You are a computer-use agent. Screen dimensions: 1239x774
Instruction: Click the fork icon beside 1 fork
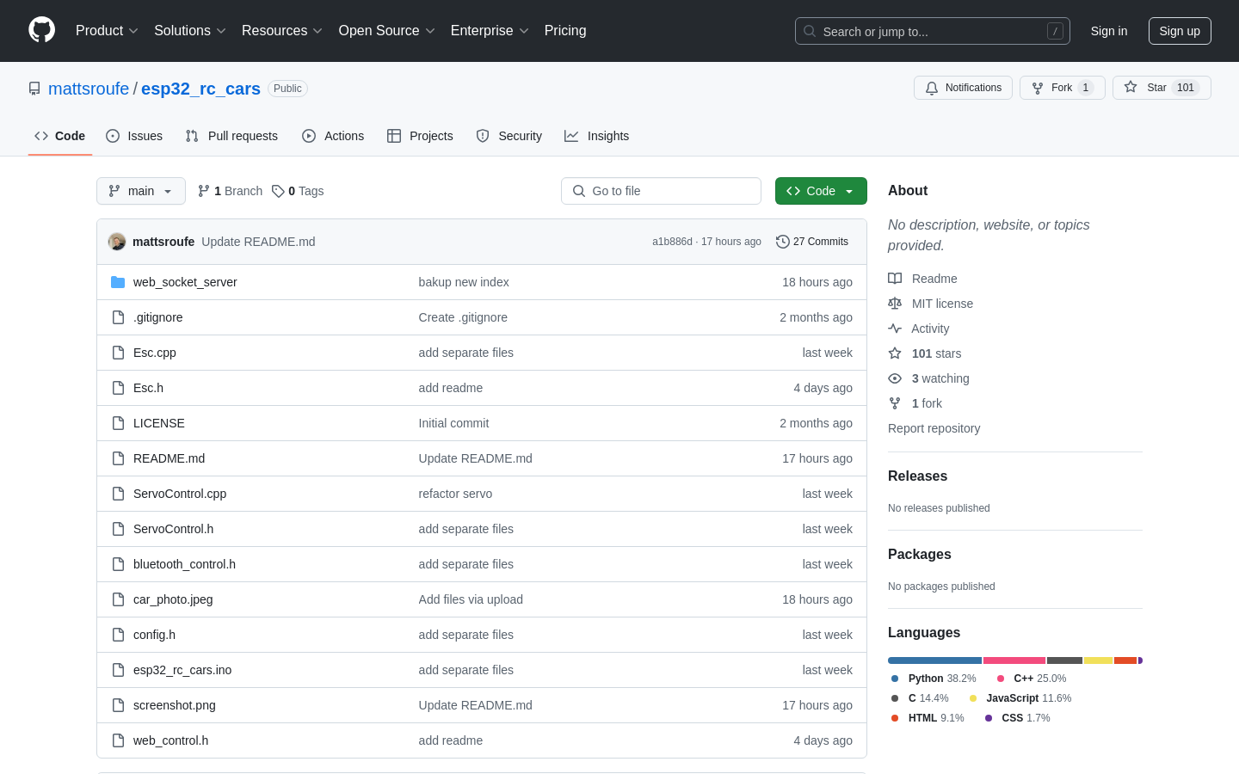pos(895,403)
